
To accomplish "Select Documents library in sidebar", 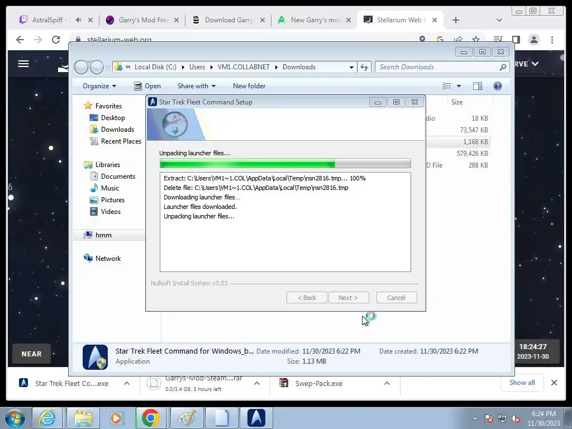I will coord(112,176).
